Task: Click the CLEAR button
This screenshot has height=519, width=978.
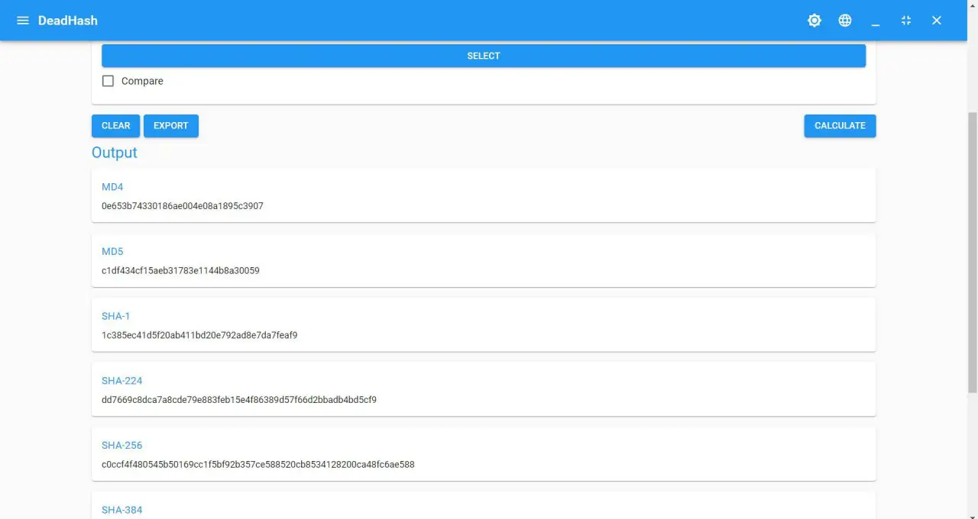Action: pyautogui.click(x=115, y=125)
